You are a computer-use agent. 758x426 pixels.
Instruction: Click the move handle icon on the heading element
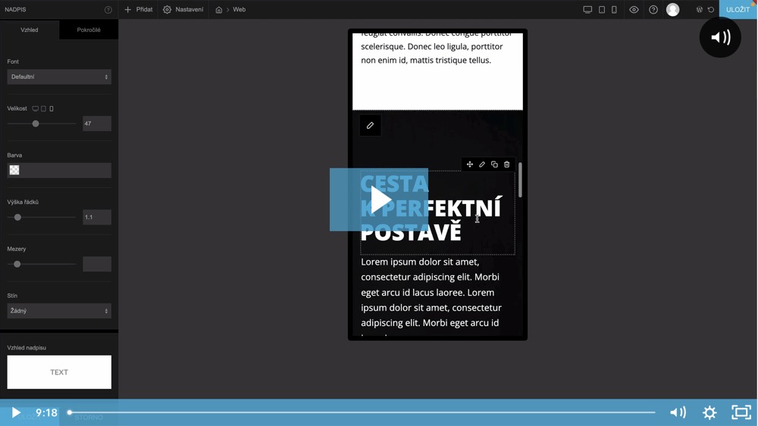tap(470, 164)
